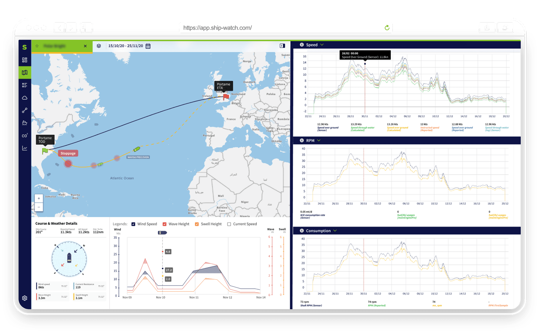
Task: Open the weather cloud sidebar icon
Action: click(25, 98)
